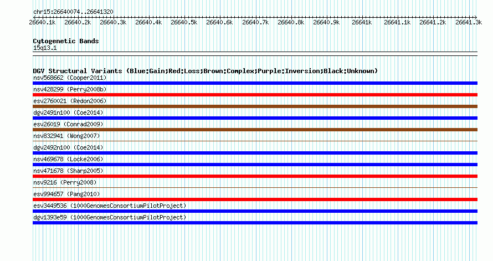The height and width of the screenshot is (261, 493).
Task: Click the 26640.4k ruler tick label
Action: [x=148, y=22]
